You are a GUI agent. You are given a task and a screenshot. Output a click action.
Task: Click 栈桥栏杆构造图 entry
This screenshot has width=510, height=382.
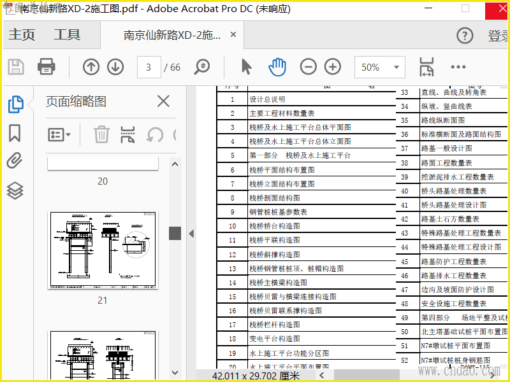pos(275,325)
